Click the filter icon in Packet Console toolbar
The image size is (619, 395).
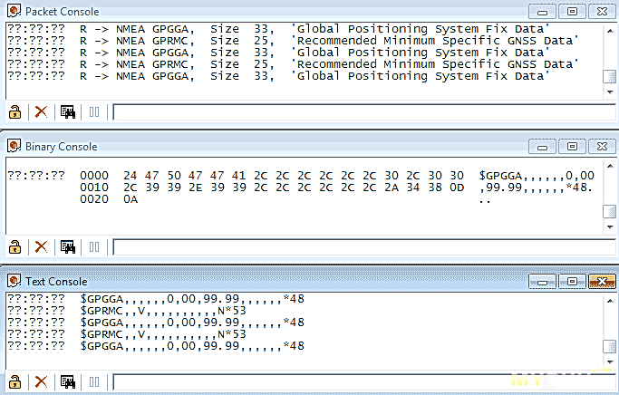pyautogui.click(x=68, y=112)
